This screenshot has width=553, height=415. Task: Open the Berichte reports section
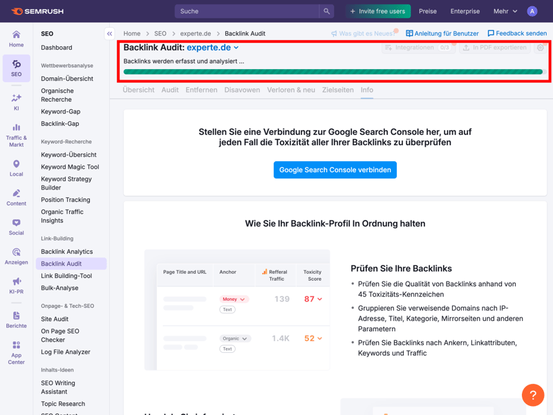click(x=16, y=320)
